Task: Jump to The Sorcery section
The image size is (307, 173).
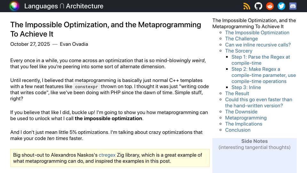Action: tap(239, 51)
